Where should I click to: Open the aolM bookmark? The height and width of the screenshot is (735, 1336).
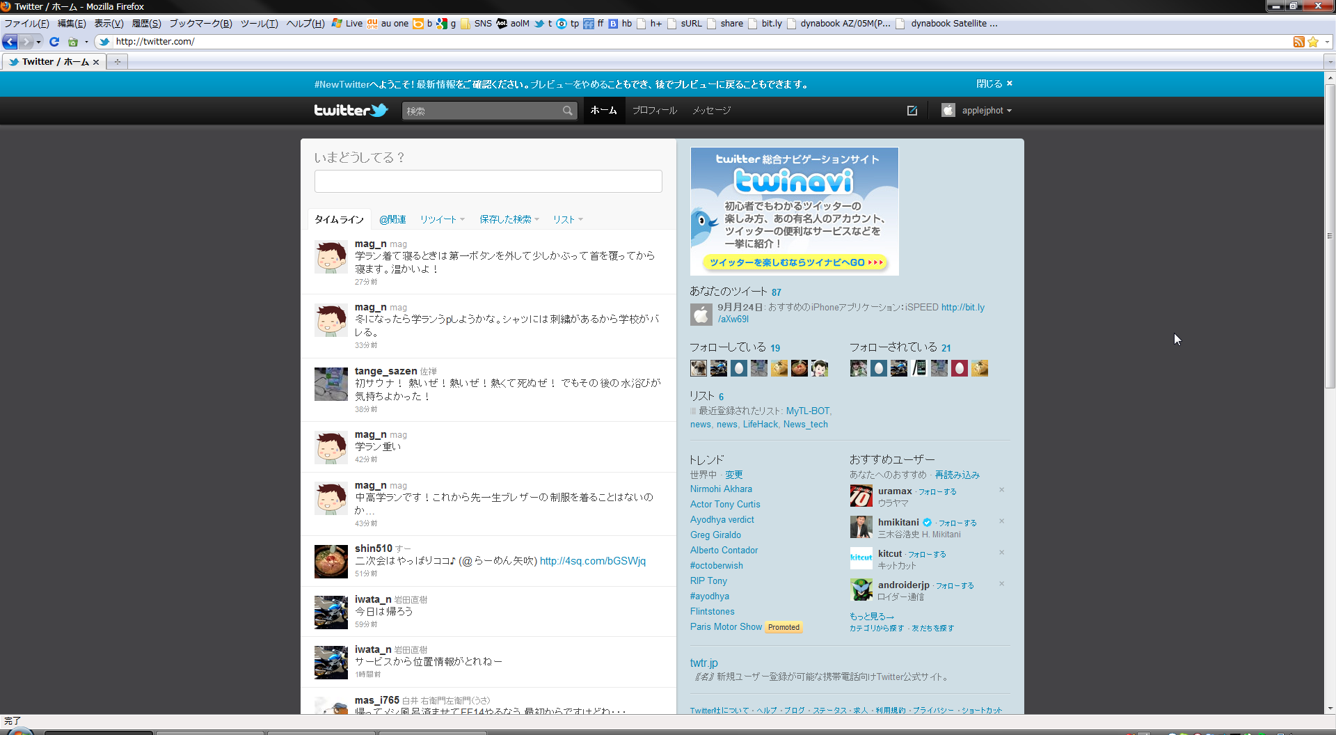[x=513, y=23]
